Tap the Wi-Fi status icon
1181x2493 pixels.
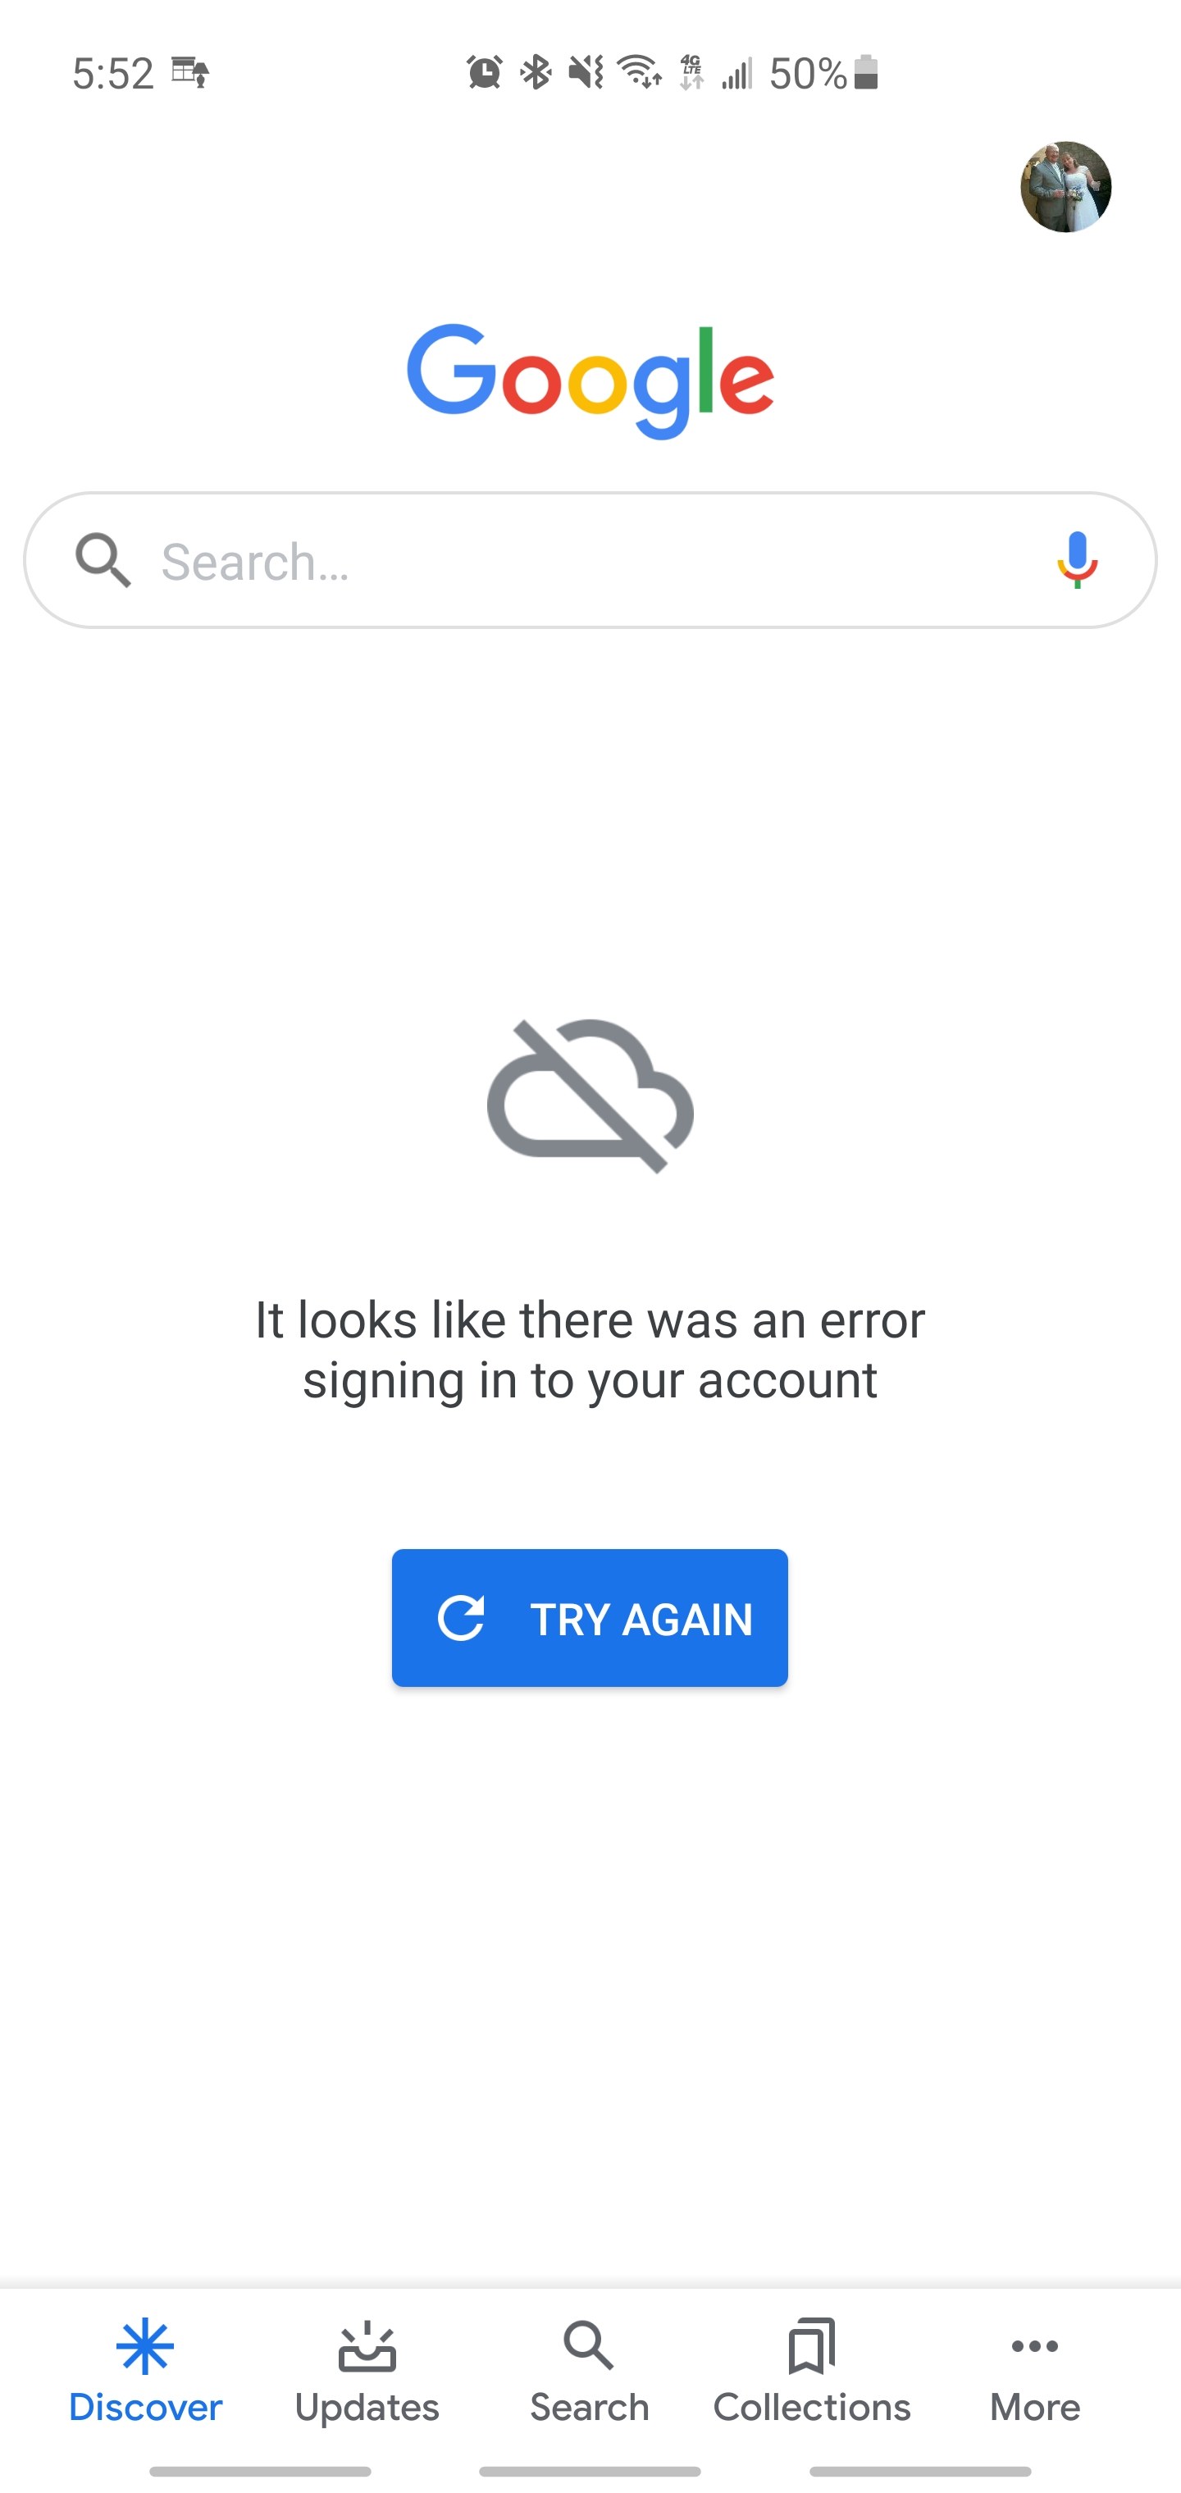[639, 73]
